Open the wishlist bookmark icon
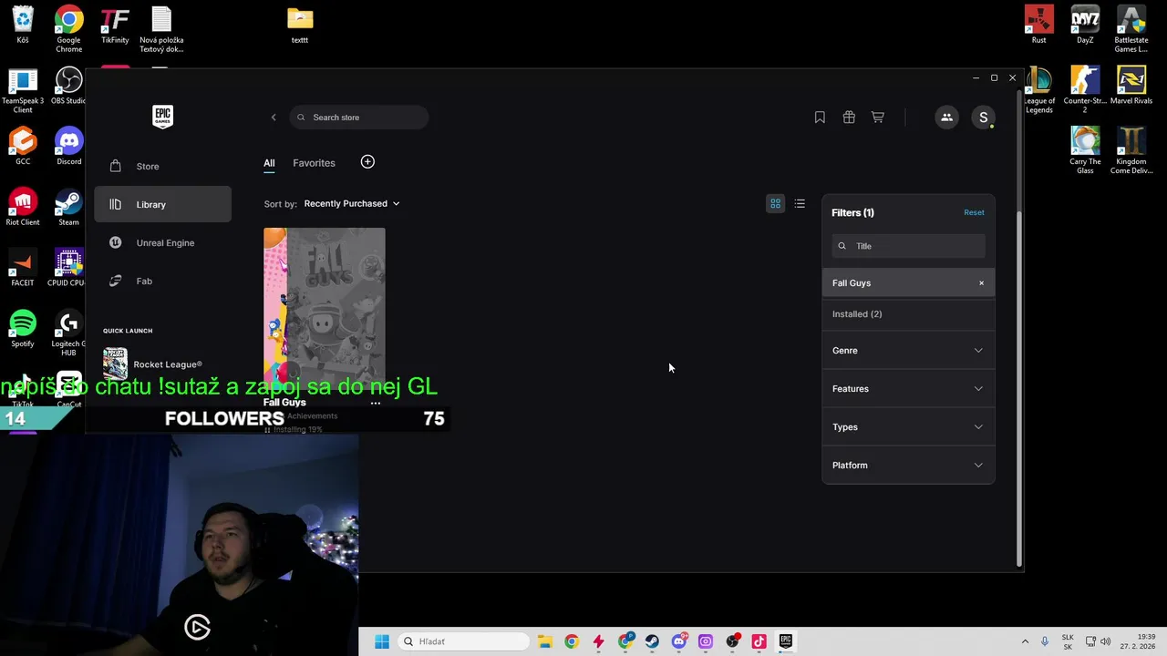 pos(820,118)
